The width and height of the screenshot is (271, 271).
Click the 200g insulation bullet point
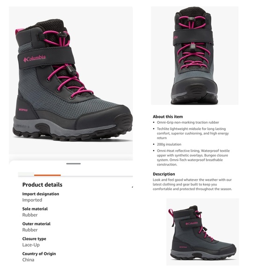coord(169,144)
